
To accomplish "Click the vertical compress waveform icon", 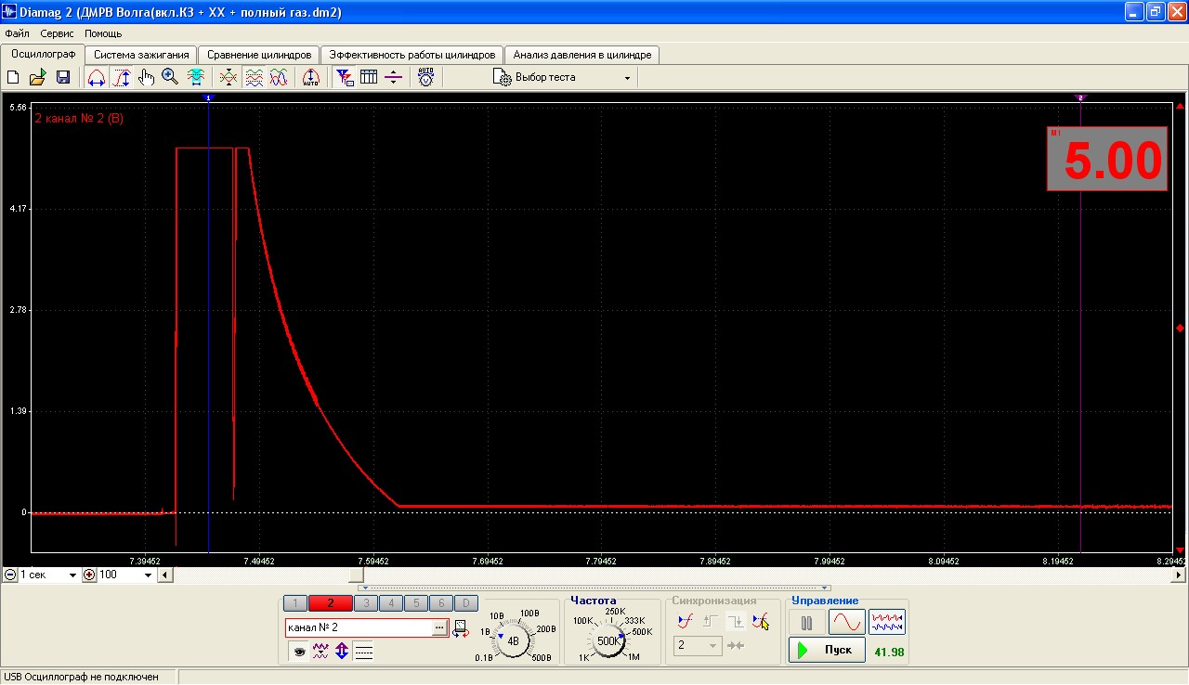I will [x=229, y=78].
